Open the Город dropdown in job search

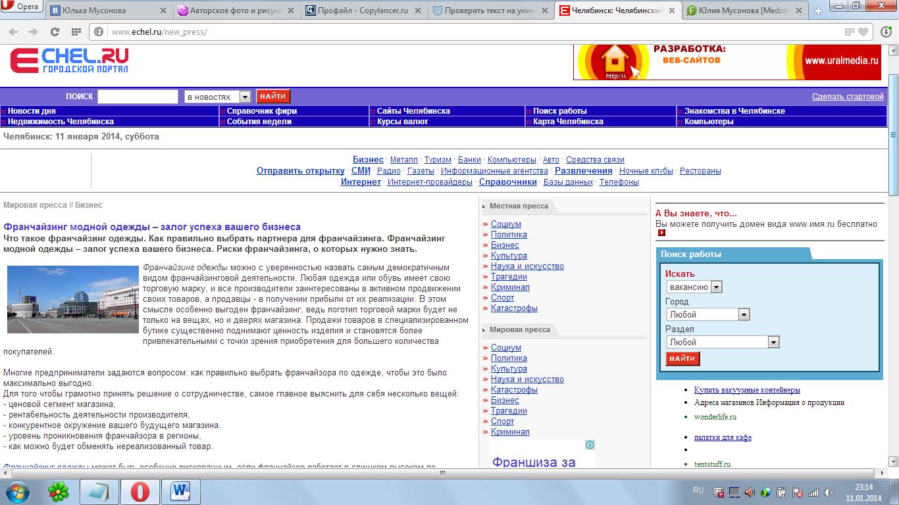[708, 314]
